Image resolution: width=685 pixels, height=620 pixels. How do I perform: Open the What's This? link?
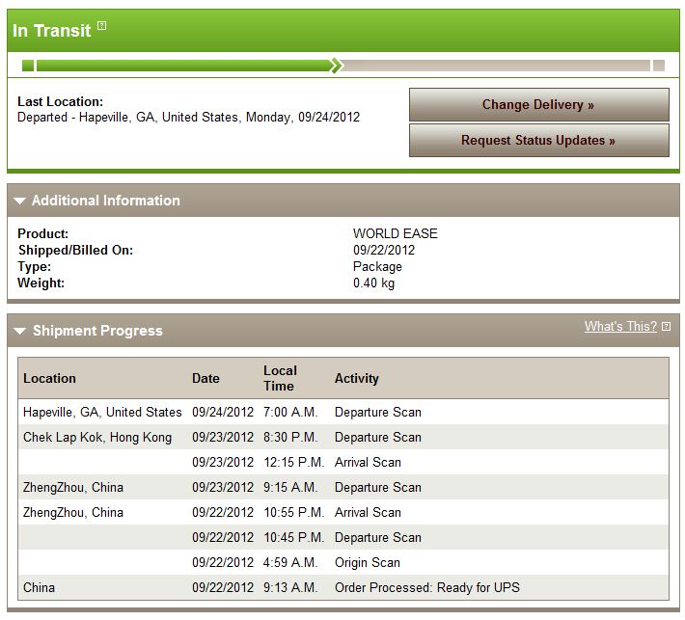point(620,327)
